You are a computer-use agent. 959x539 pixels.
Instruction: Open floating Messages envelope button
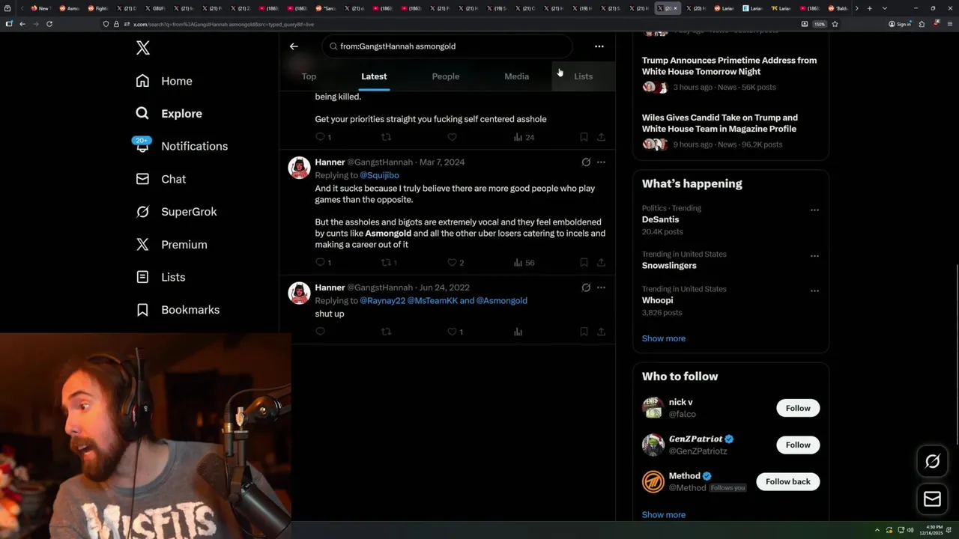[933, 499]
